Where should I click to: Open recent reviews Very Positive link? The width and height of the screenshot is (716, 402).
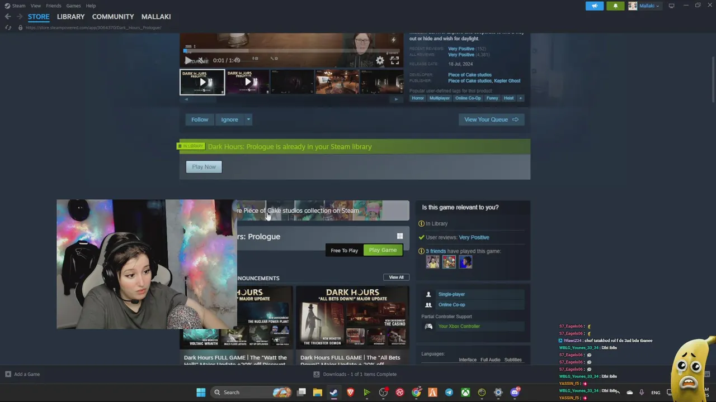tap(461, 49)
